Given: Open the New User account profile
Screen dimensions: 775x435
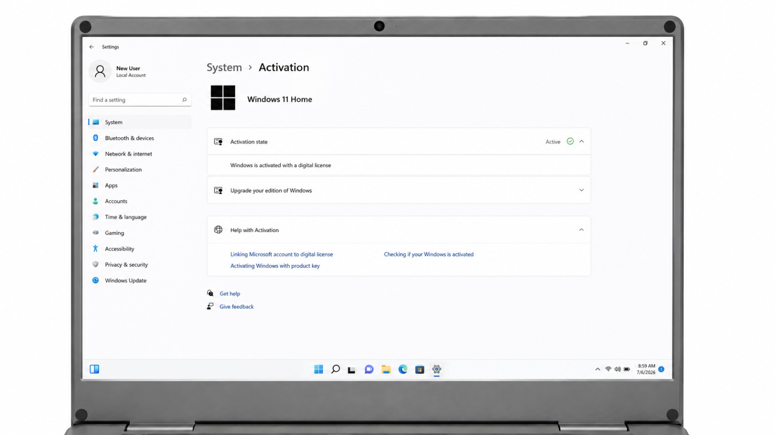Looking at the screenshot, I should tap(118, 72).
